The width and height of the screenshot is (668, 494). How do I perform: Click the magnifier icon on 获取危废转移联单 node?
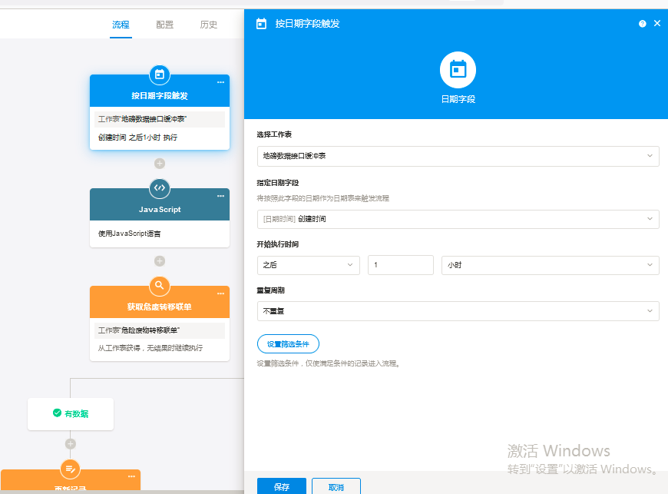[160, 285]
